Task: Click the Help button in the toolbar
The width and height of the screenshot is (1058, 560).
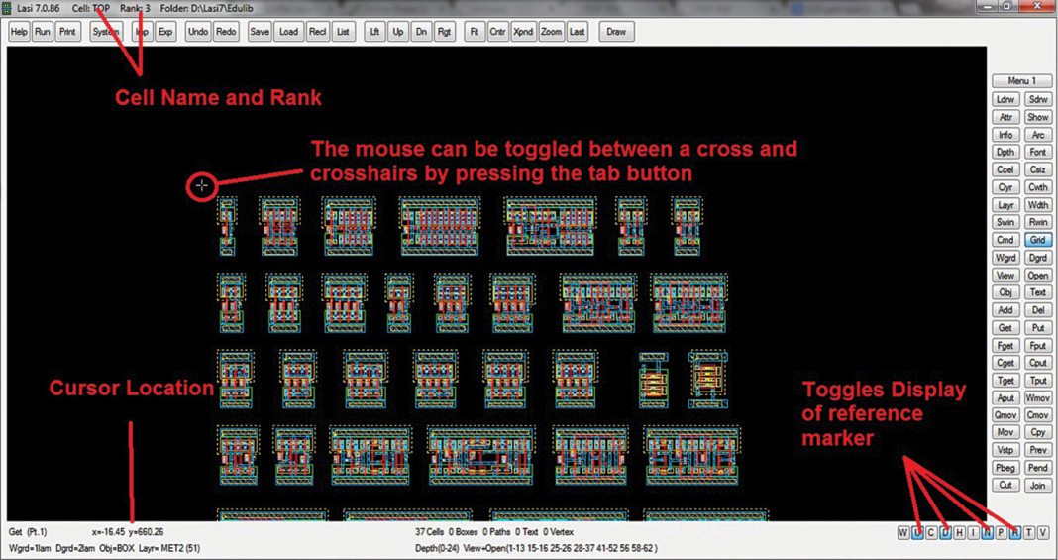Action: click(19, 32)
